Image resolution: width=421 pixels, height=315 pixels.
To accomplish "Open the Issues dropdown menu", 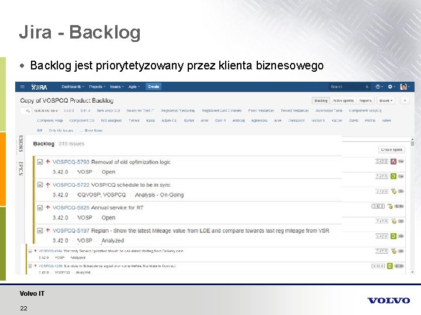I will 117,87.
